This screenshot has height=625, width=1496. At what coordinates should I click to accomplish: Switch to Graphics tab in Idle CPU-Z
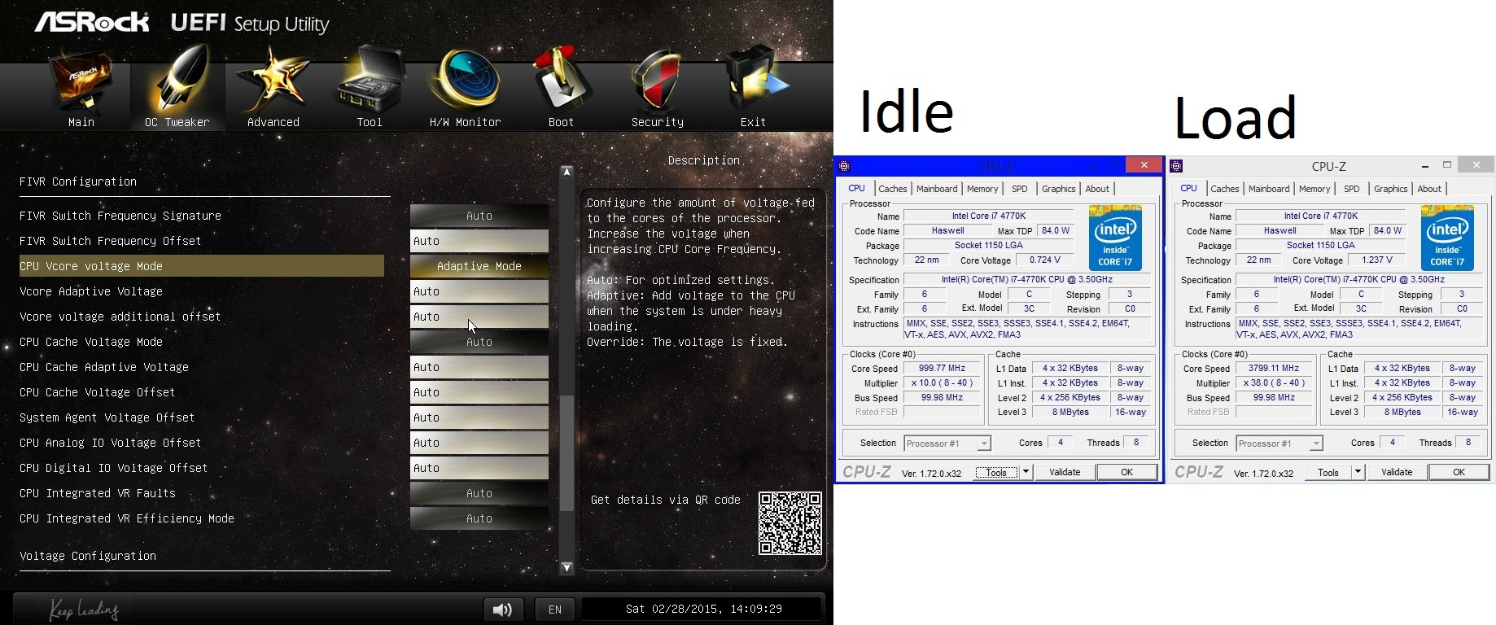click(1059, 189)
